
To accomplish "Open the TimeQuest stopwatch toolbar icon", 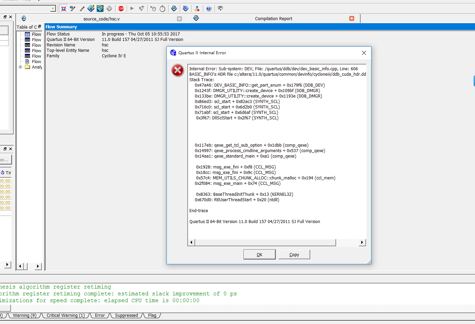I will pos(162,9).
